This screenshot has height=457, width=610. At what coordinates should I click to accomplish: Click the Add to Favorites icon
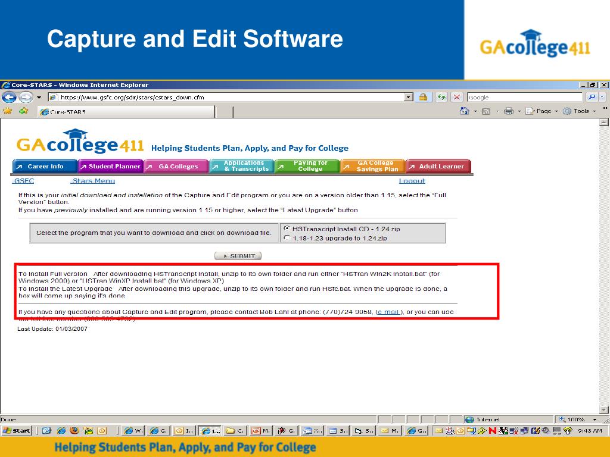(x=24, y=111)
